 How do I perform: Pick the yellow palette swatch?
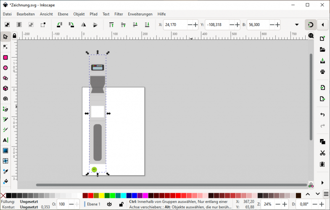click(102, 195)
